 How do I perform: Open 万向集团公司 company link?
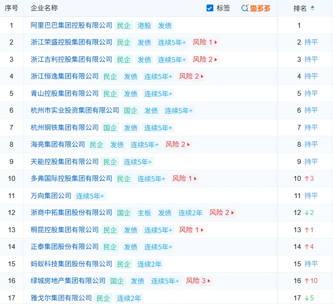click(x=51, y=195)
